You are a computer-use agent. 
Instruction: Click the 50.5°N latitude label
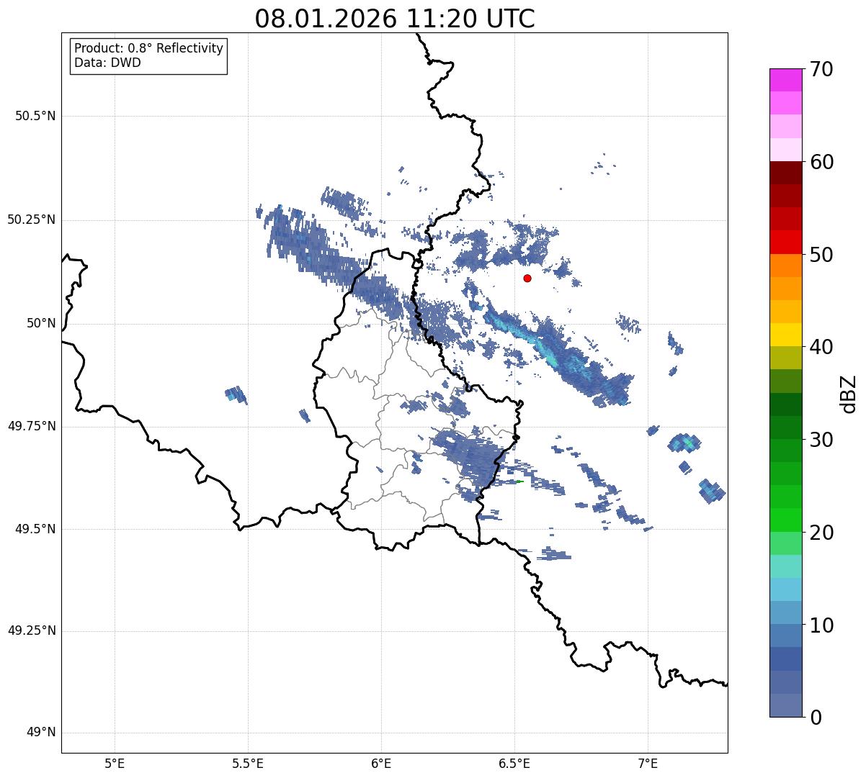(x=35, y=116)
